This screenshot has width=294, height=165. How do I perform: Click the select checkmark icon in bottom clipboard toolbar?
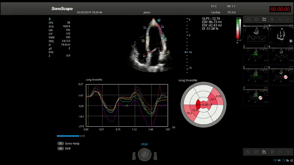point(264,152)
